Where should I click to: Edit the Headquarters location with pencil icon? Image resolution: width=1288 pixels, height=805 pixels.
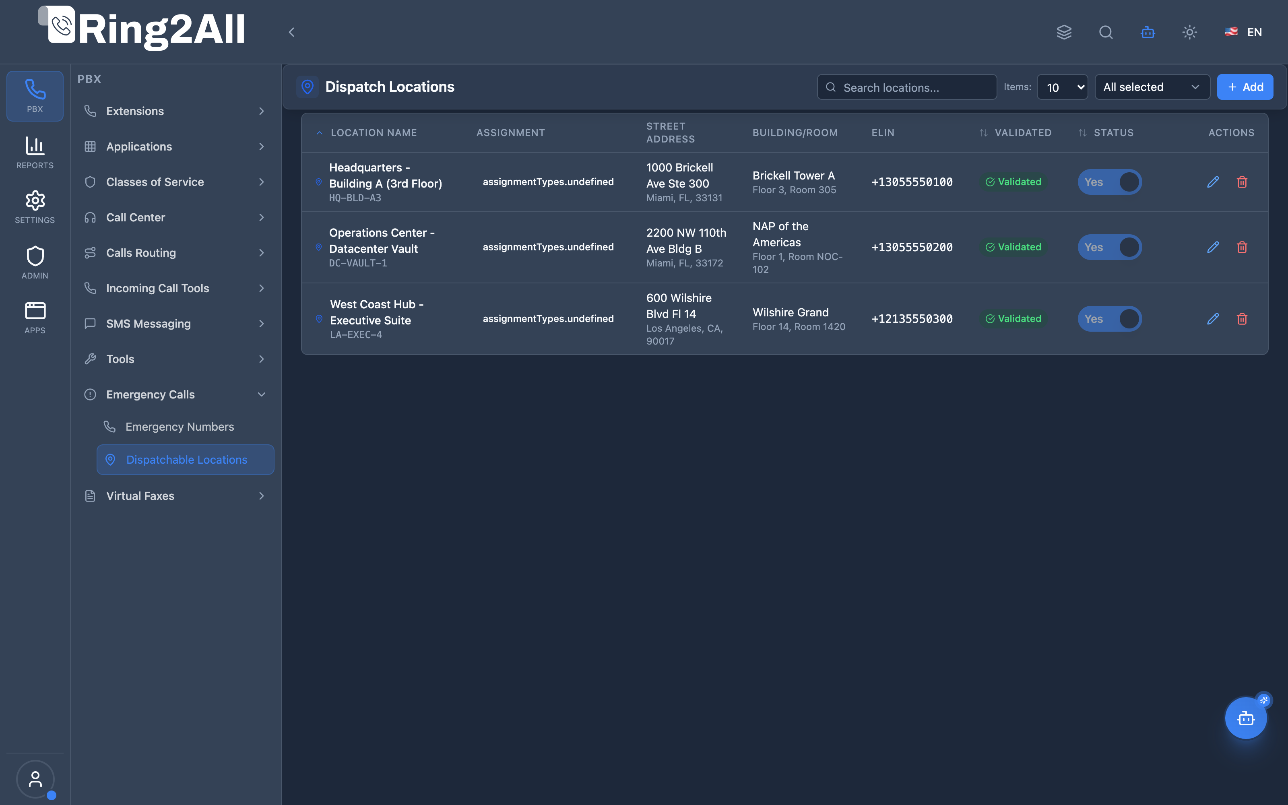[x=1213, y=182]
